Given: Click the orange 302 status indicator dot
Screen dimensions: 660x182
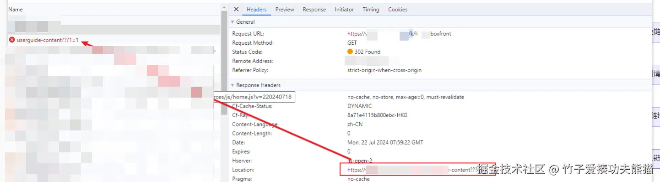Looking at the screenshot, I should pos(350,52).
